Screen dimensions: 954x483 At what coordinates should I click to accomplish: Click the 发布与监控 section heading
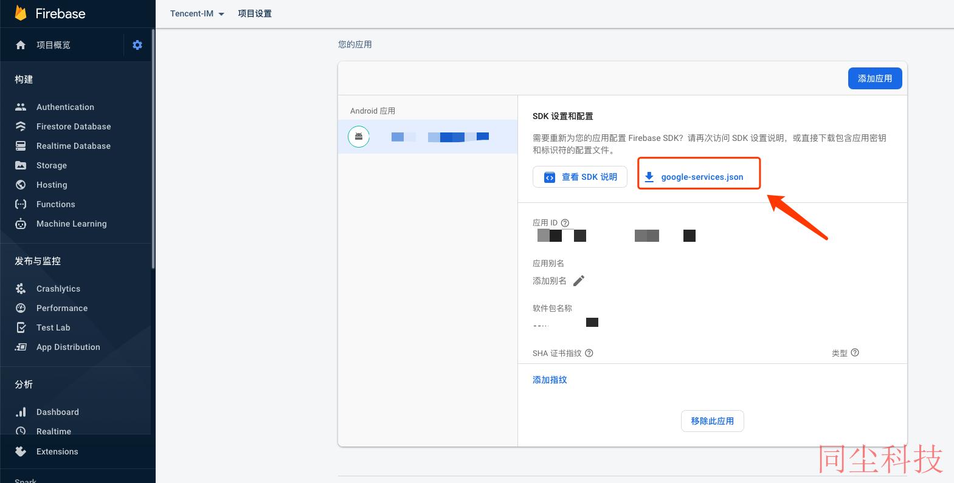coord(38,261)
